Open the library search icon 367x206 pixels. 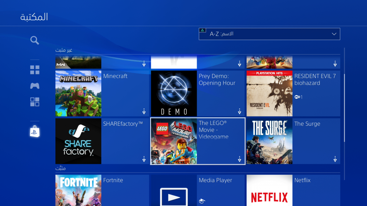coord(34,40)
